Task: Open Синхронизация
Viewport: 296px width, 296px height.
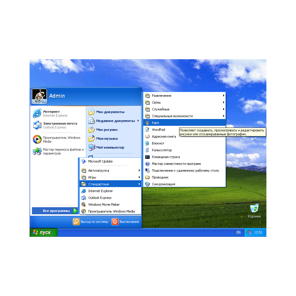Action: pos(184,184)
